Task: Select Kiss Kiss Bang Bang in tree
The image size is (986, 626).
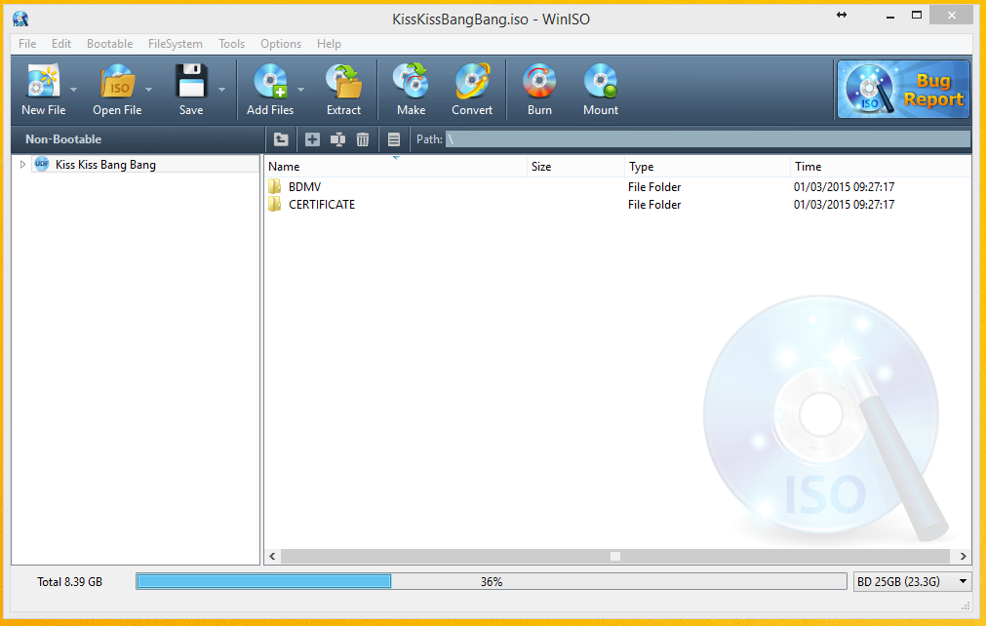Action: (x=105, y=165)
